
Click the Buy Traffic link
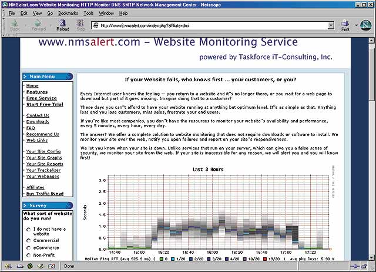pyautogui.click(x=45, y=194)
